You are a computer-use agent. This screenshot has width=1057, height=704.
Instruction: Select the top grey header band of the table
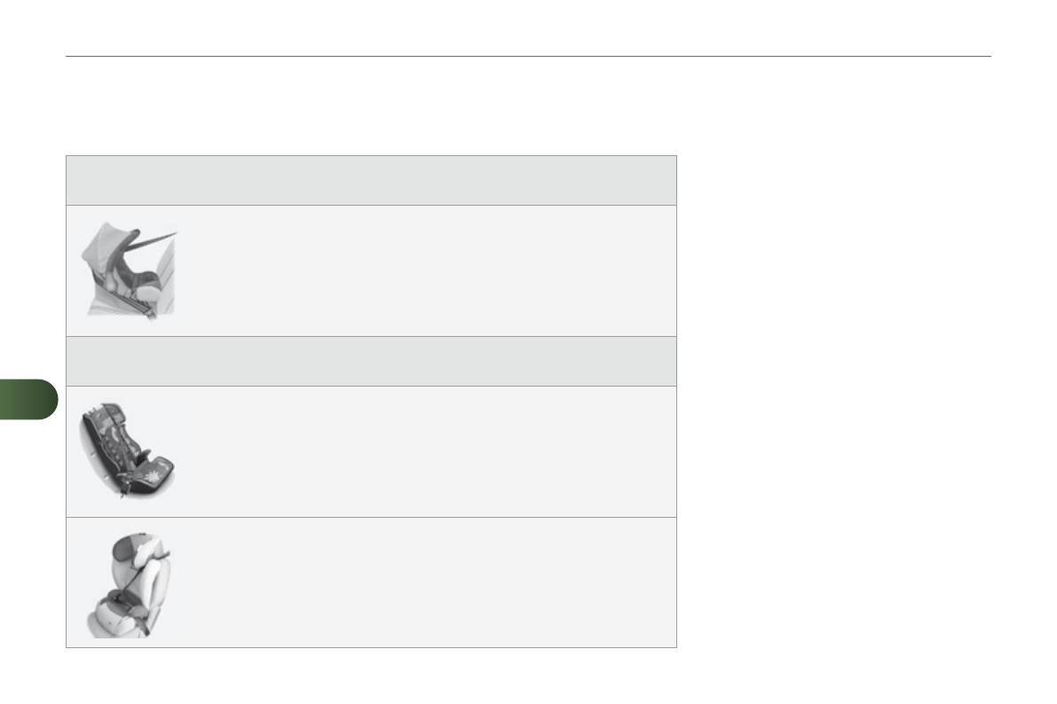point(371,181)
